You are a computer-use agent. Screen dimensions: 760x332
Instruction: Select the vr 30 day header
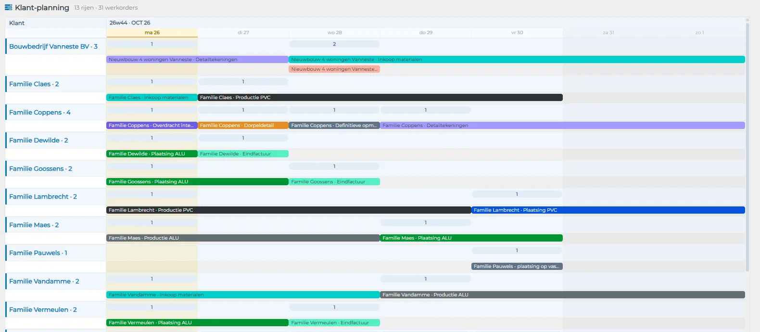pos(517,33)
